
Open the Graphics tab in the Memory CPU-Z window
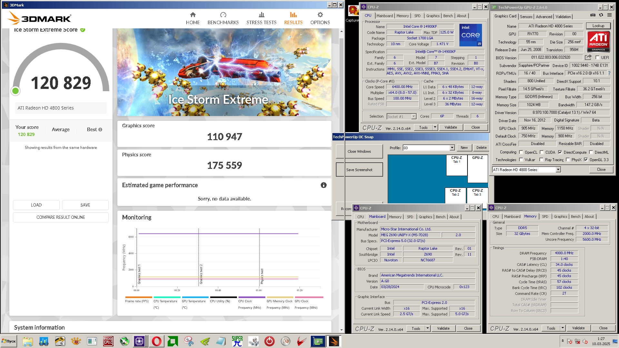tap(560, 217)
